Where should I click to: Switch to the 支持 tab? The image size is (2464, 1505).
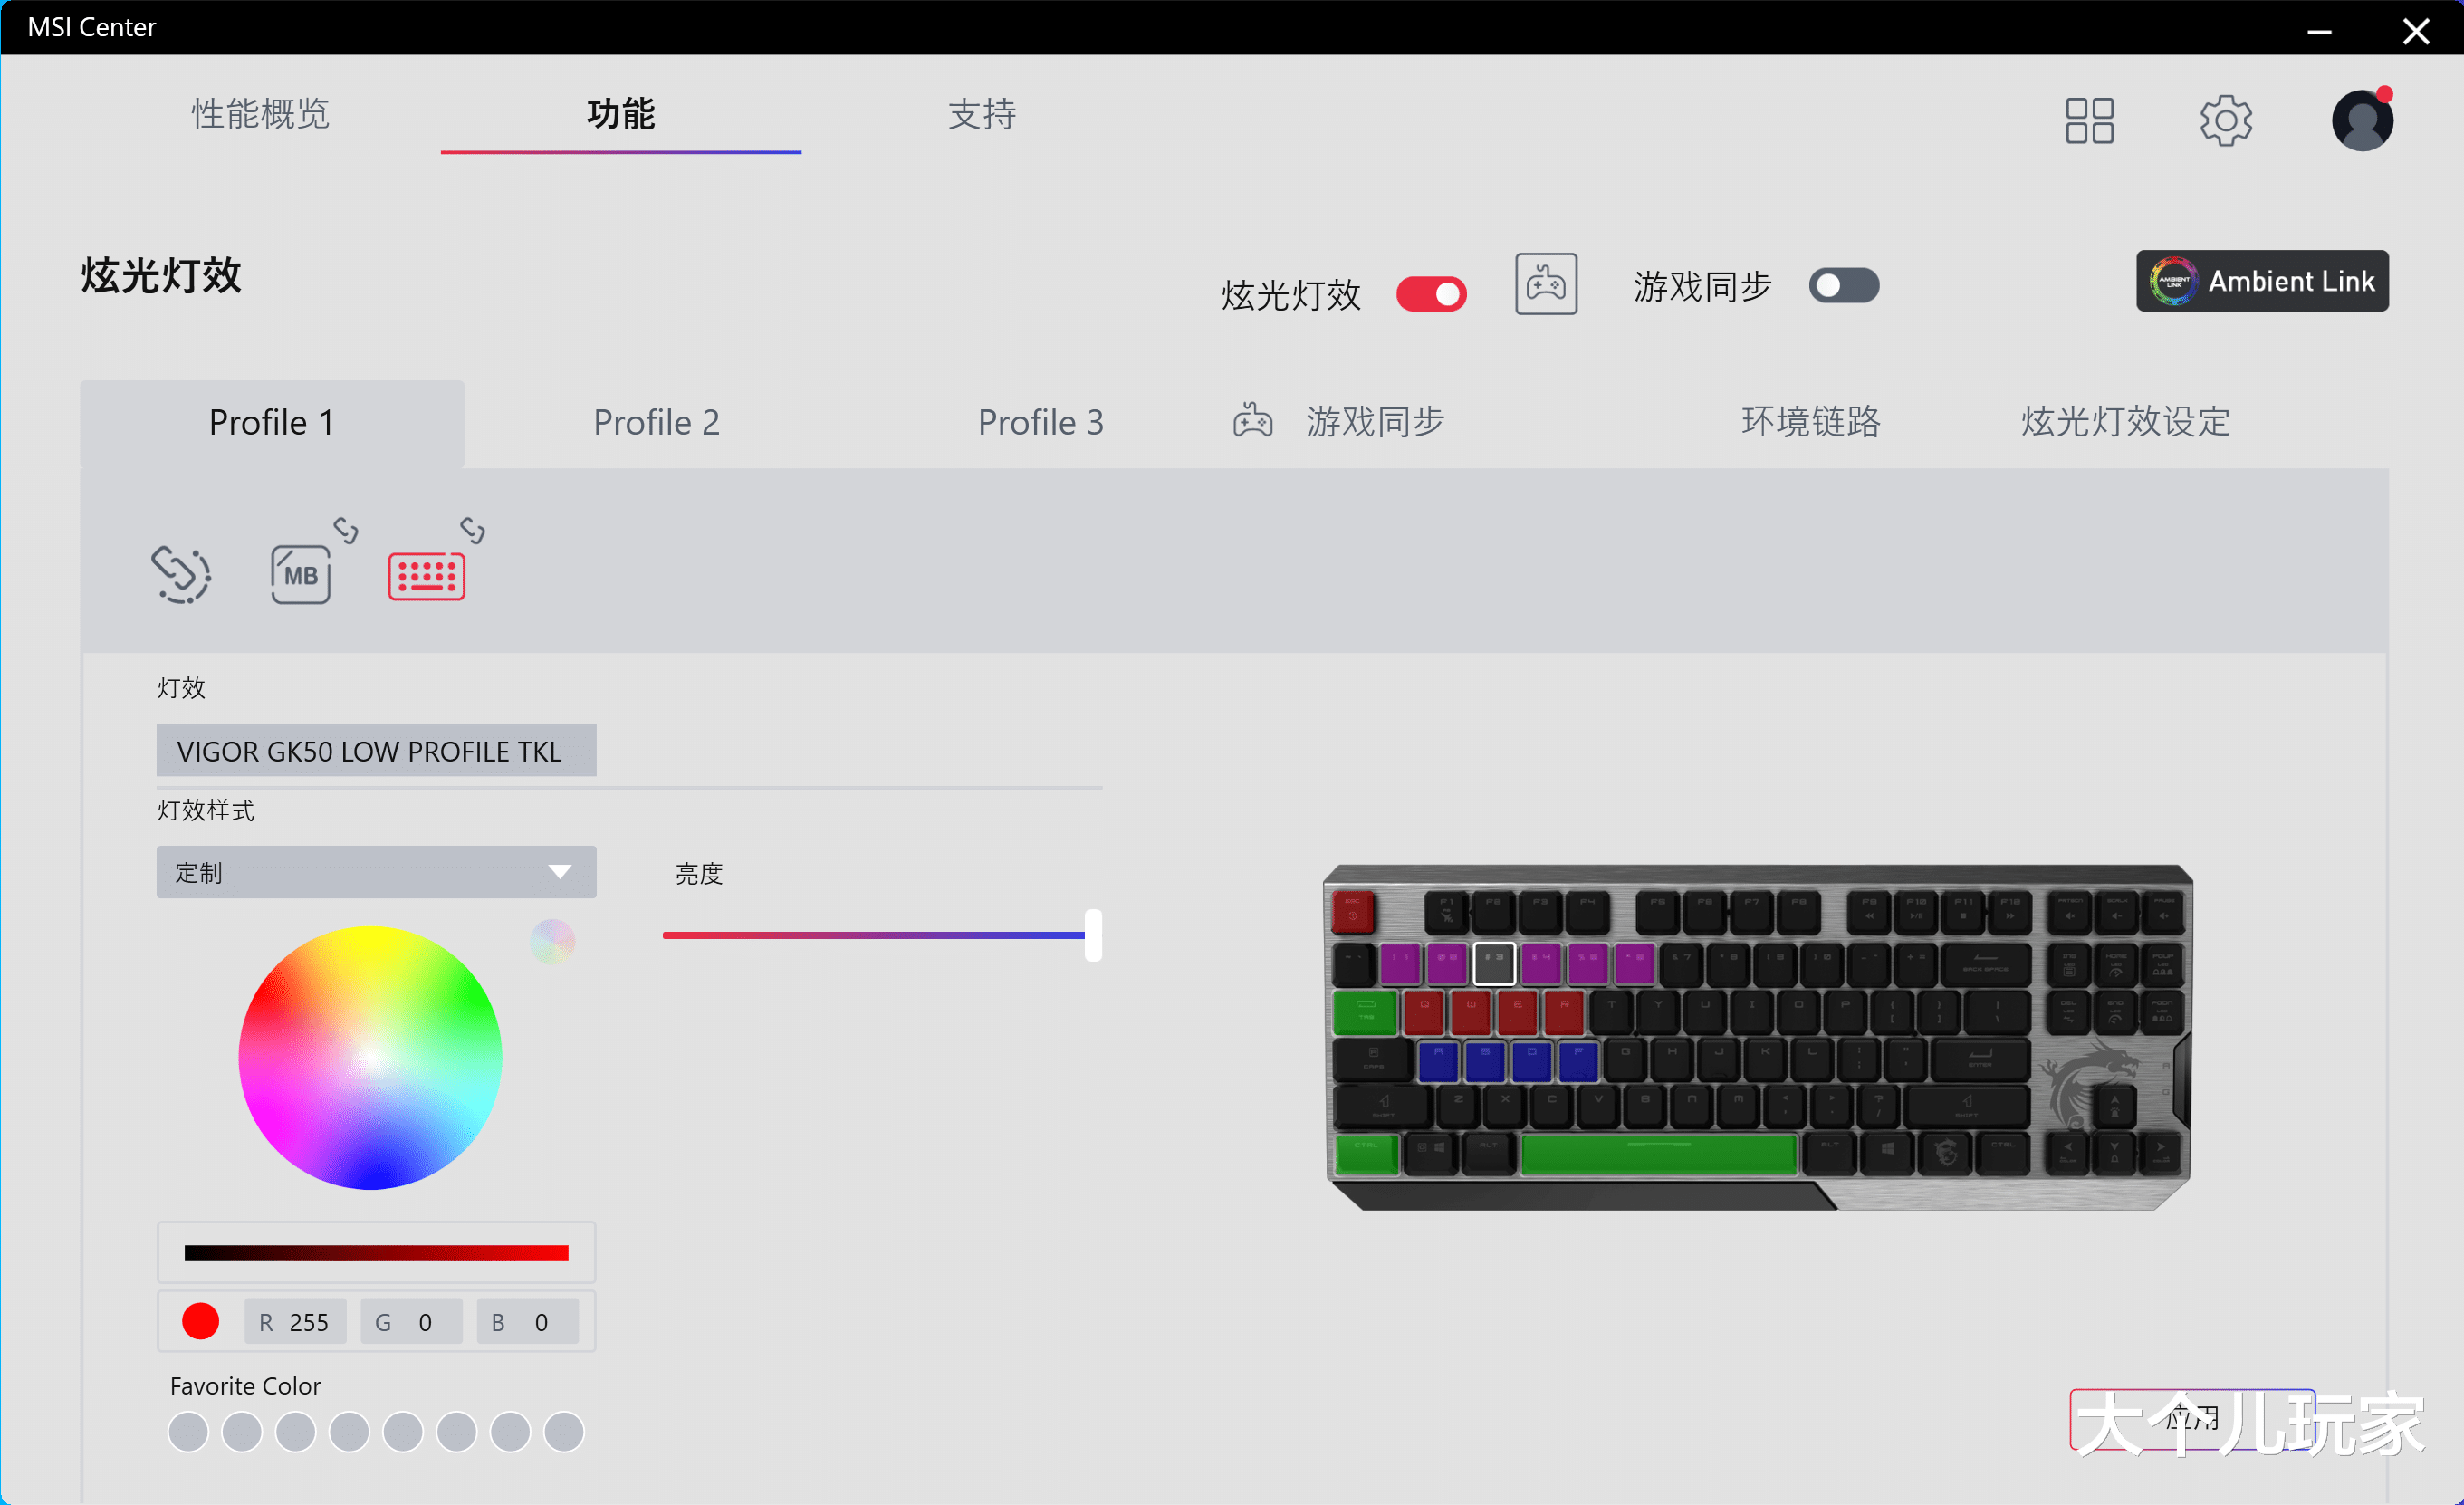coord(982,115)
